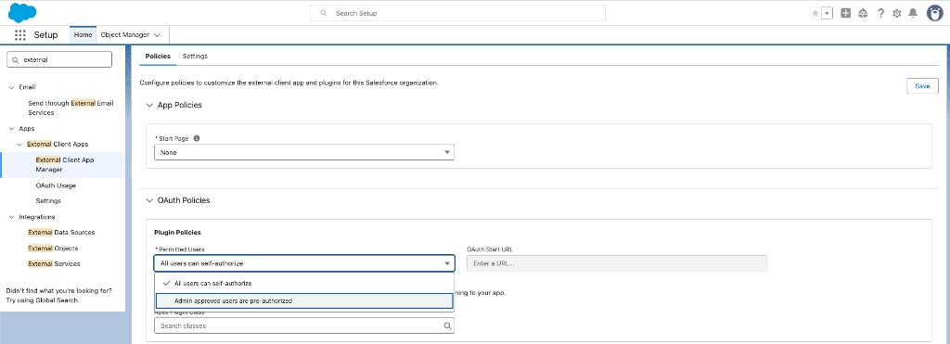Click the Quick Find box containing 'external'
Screen dimensions: 950x344
point(59,59)
